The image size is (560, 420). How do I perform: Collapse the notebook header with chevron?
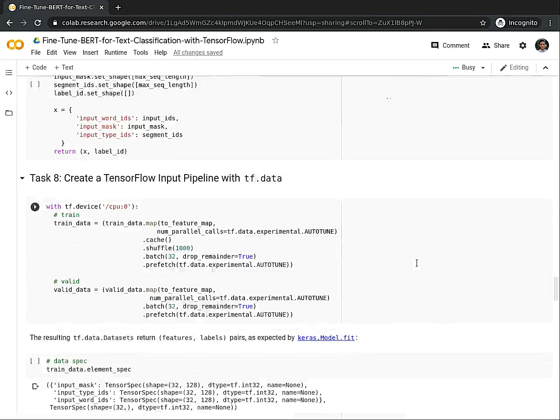coord(546,67)
